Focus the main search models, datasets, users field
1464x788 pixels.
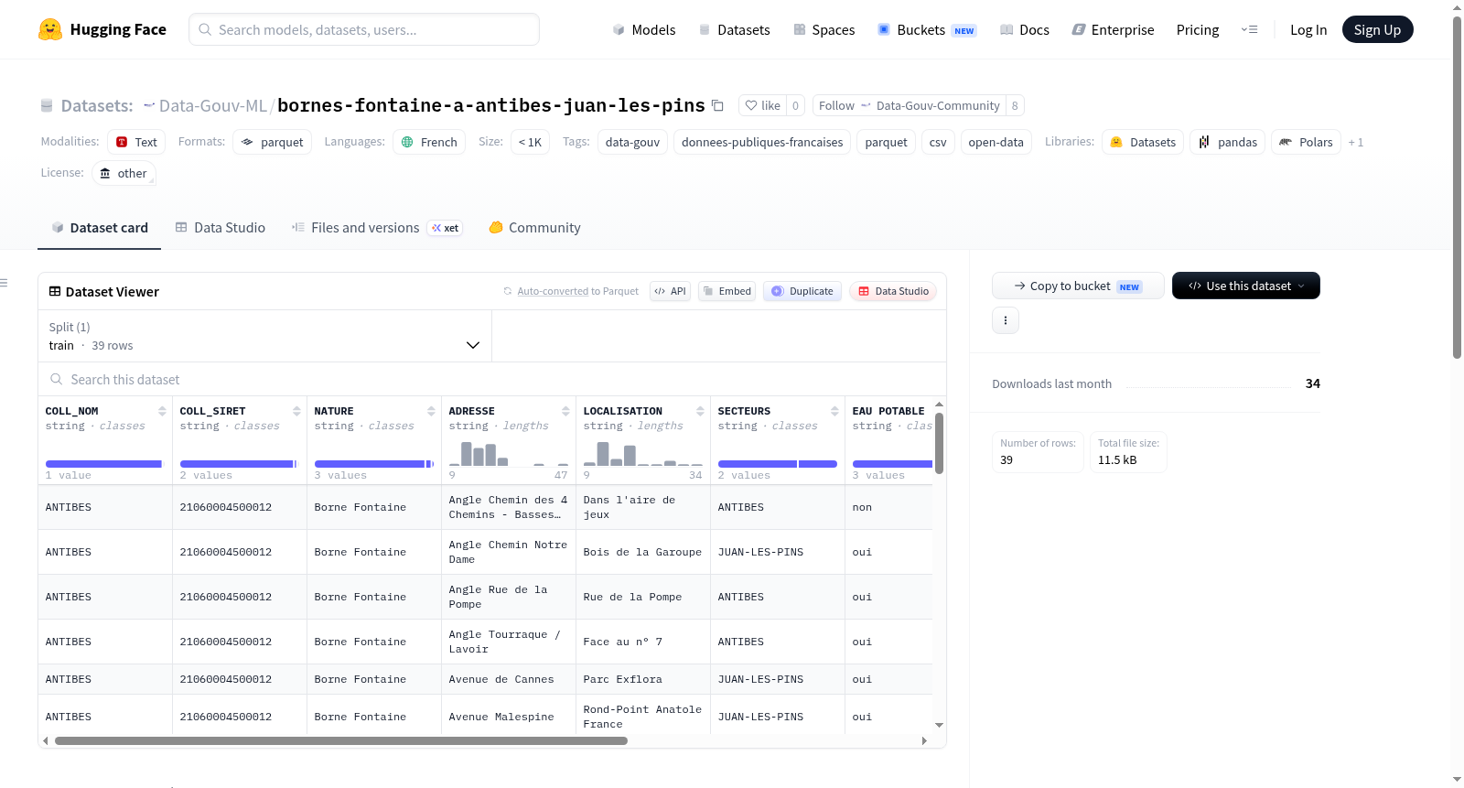coord(364,29)
